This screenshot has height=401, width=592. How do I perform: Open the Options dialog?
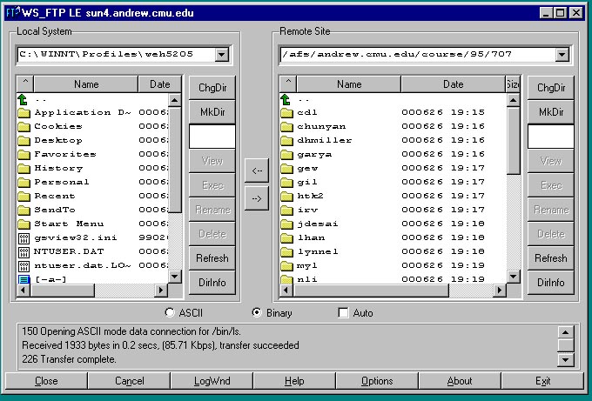pyautogui.click(x=377, y=381)
